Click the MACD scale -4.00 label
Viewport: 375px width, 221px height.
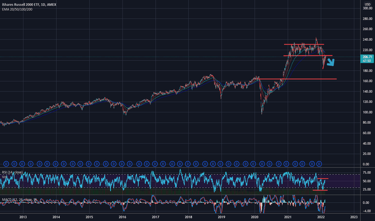click(367, 211)
